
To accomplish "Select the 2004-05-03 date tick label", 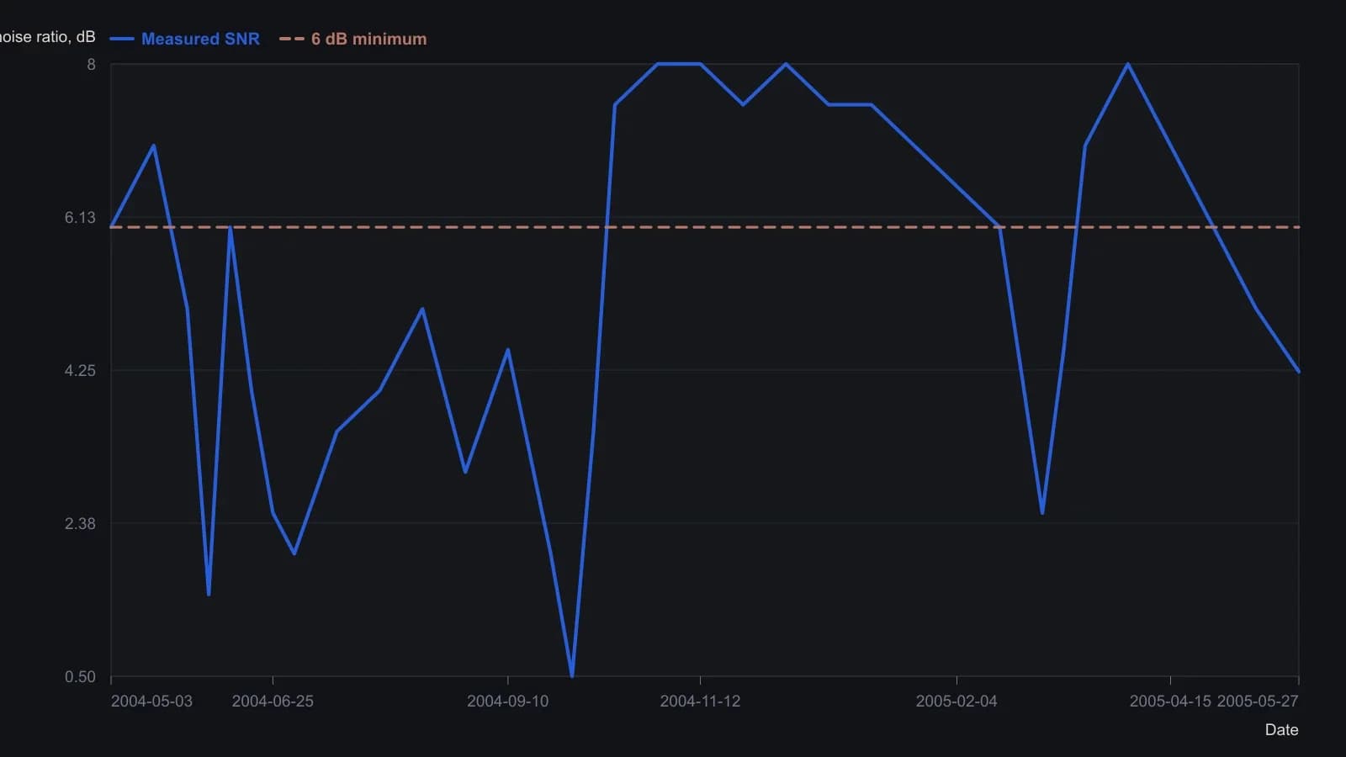I will 151,701.
